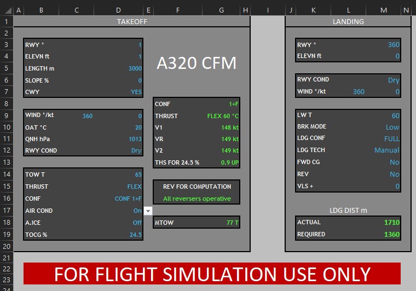Image resolution: width=416 pixels, height=291 pixels.
Task: Click the takeoff THRUST value FLEX
Action: pyautogui.click(x=135, y=187)
